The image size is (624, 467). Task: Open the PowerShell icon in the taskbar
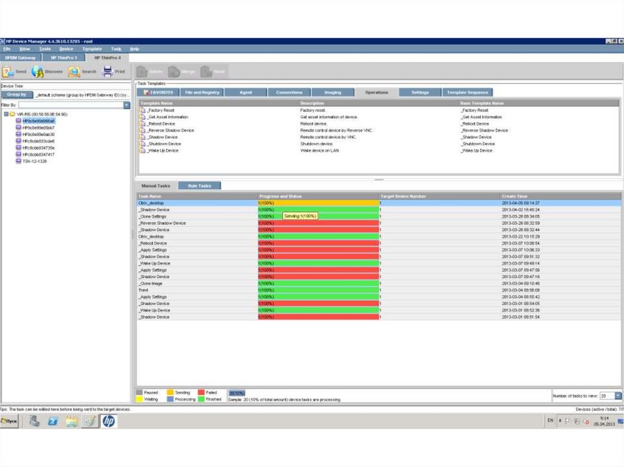[x=52, y=421]
